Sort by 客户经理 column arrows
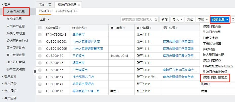235x102 pixels. click(150, 28)
